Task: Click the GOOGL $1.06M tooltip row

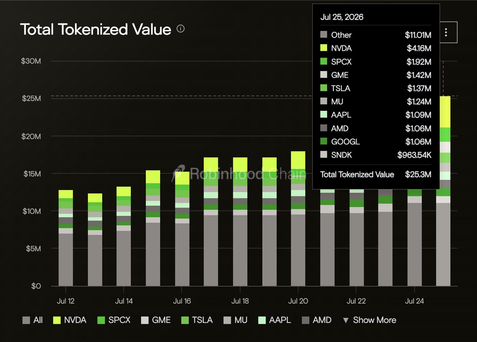Action: click(x=376, y=142)
